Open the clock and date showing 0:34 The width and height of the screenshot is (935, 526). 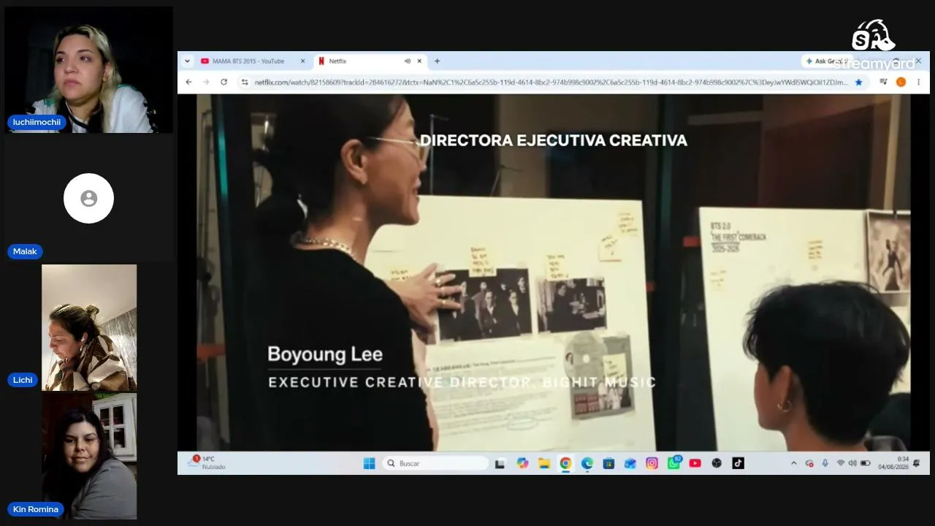coord(893,463)
